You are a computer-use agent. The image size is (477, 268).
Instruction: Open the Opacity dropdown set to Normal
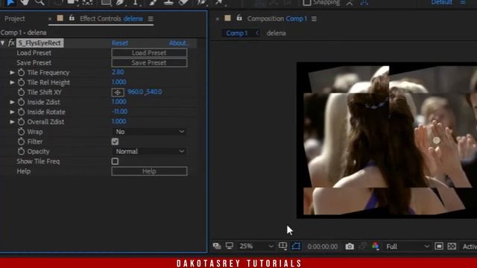click(149, 151)
